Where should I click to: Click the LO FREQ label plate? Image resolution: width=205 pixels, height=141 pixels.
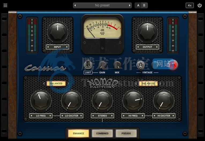click(41, 116)
